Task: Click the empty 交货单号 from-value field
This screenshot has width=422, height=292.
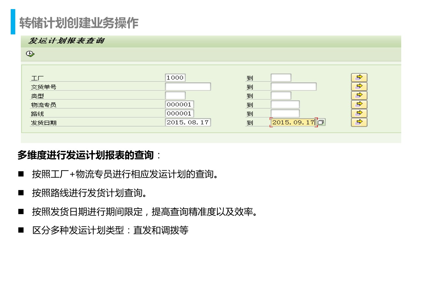Action: pos(188,87)
